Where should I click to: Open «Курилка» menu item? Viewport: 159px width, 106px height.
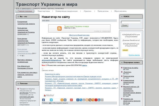[x=87, y=11]
